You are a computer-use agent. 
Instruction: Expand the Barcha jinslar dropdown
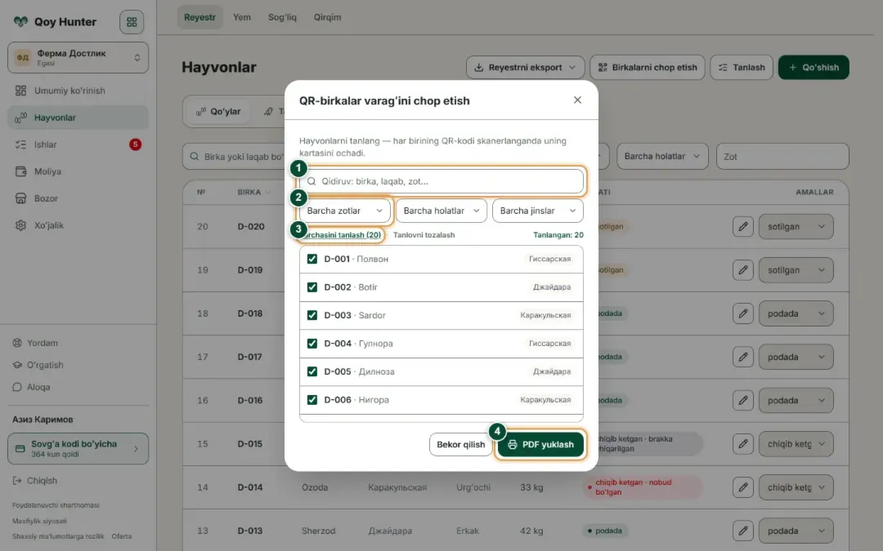click(x=538, y=211)
